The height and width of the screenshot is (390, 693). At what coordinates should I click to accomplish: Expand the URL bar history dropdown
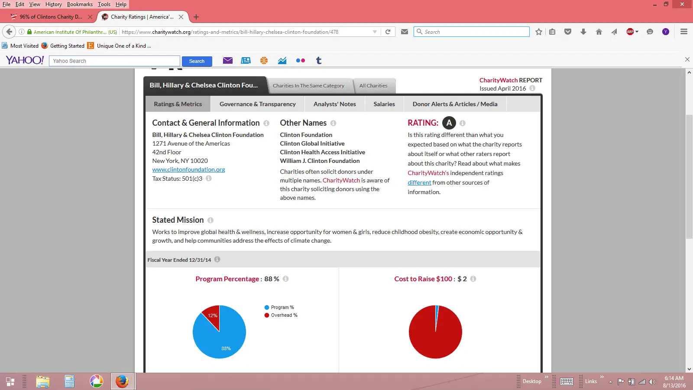(x=375, y=32)
